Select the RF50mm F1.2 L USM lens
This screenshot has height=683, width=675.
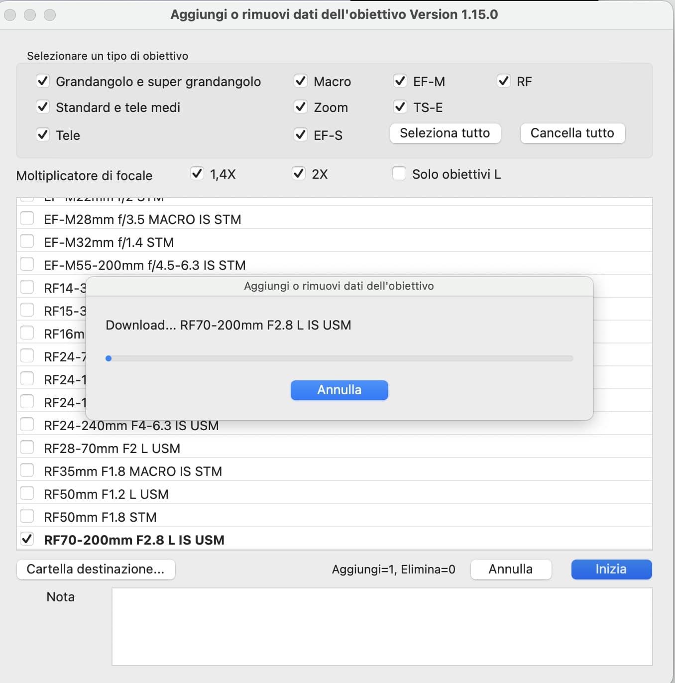[27, 493]
